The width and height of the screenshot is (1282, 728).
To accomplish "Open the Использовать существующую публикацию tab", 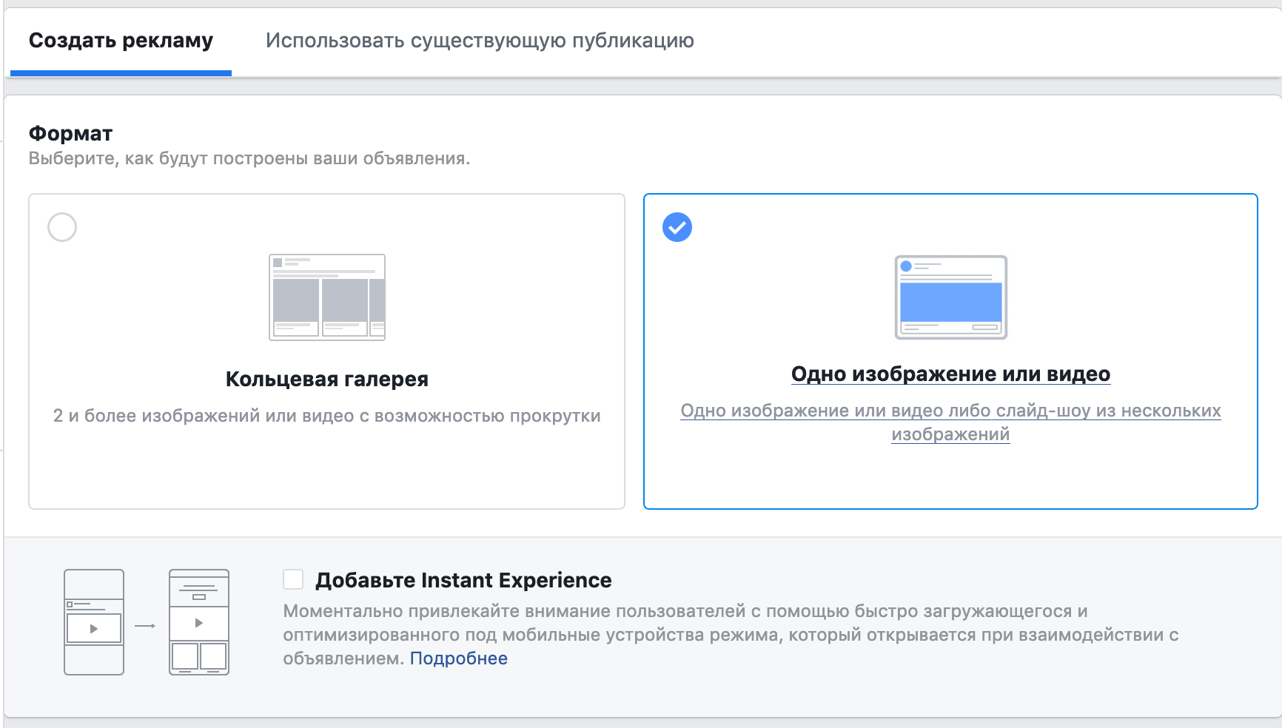I will 480,41.
